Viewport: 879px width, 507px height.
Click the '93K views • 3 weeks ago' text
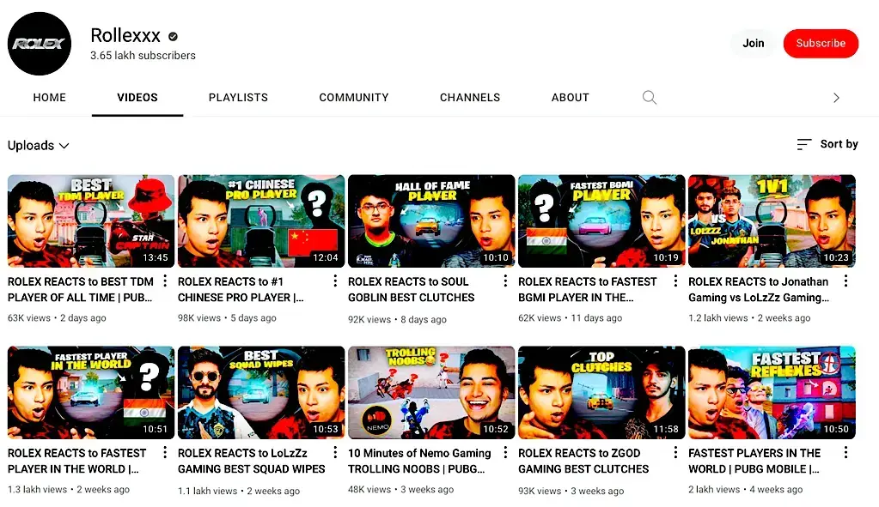click(x=571, y=491)
